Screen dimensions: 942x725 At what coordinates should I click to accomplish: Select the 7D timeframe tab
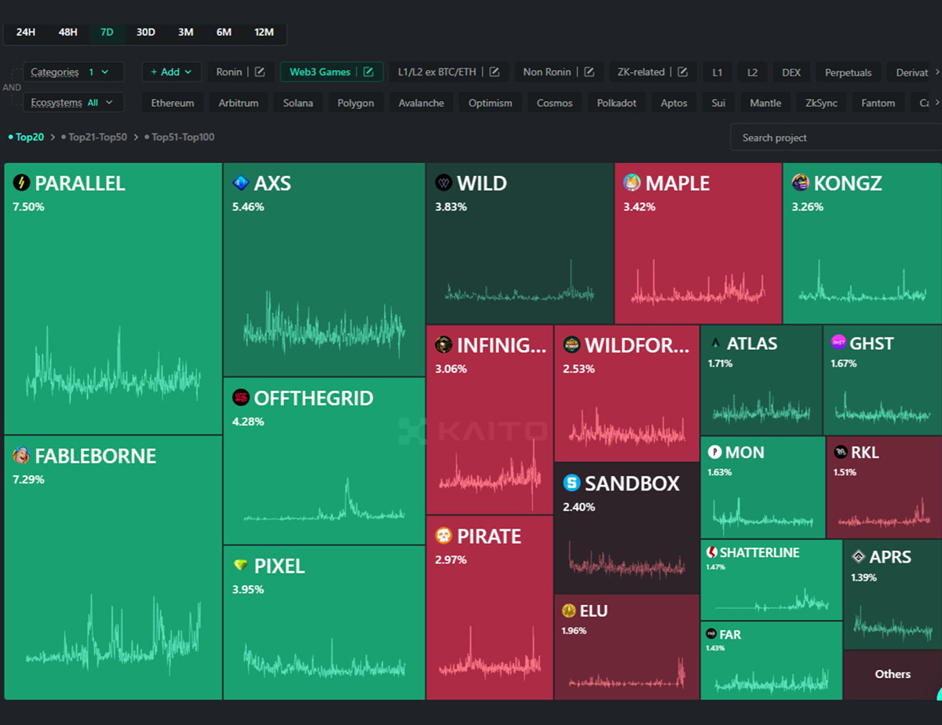(x=107, y=32)
